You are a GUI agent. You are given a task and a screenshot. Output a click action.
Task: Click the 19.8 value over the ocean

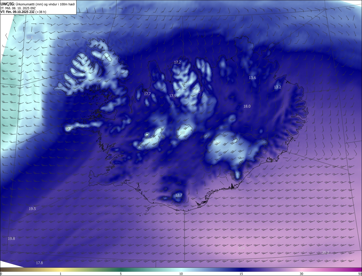coord(11,238)
